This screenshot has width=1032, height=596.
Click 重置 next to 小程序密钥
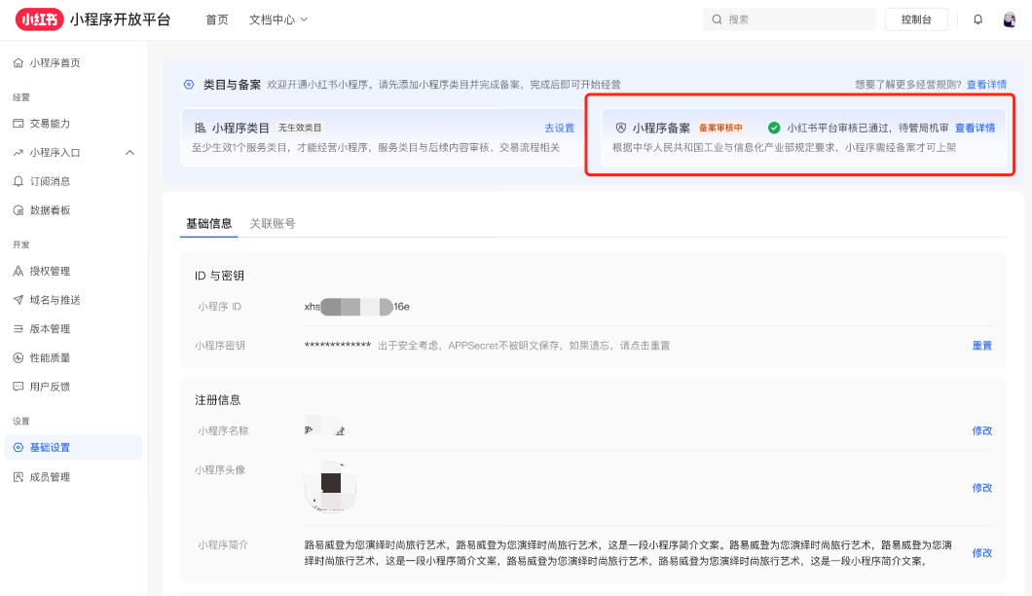pos(981,346)
